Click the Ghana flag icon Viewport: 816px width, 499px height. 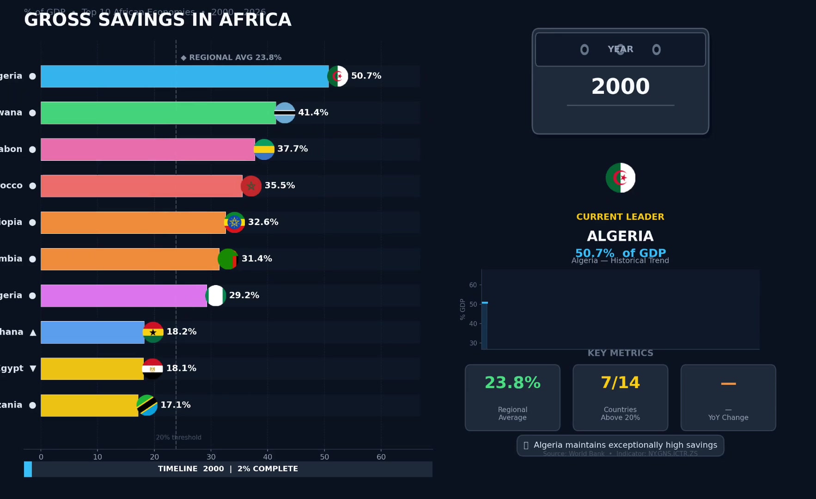coord(153,332)
